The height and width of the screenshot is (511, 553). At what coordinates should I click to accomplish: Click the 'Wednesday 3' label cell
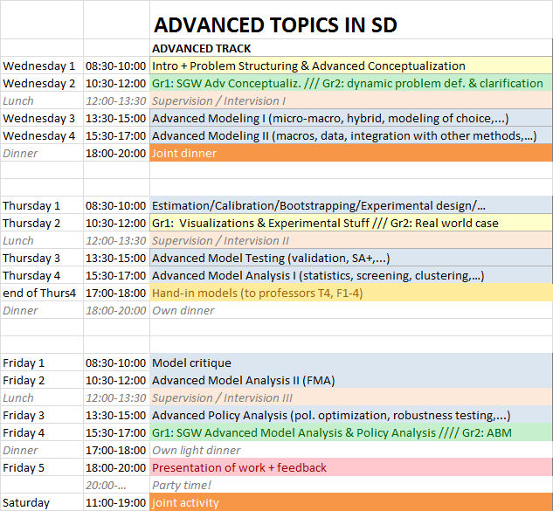[x=42, y=118]
